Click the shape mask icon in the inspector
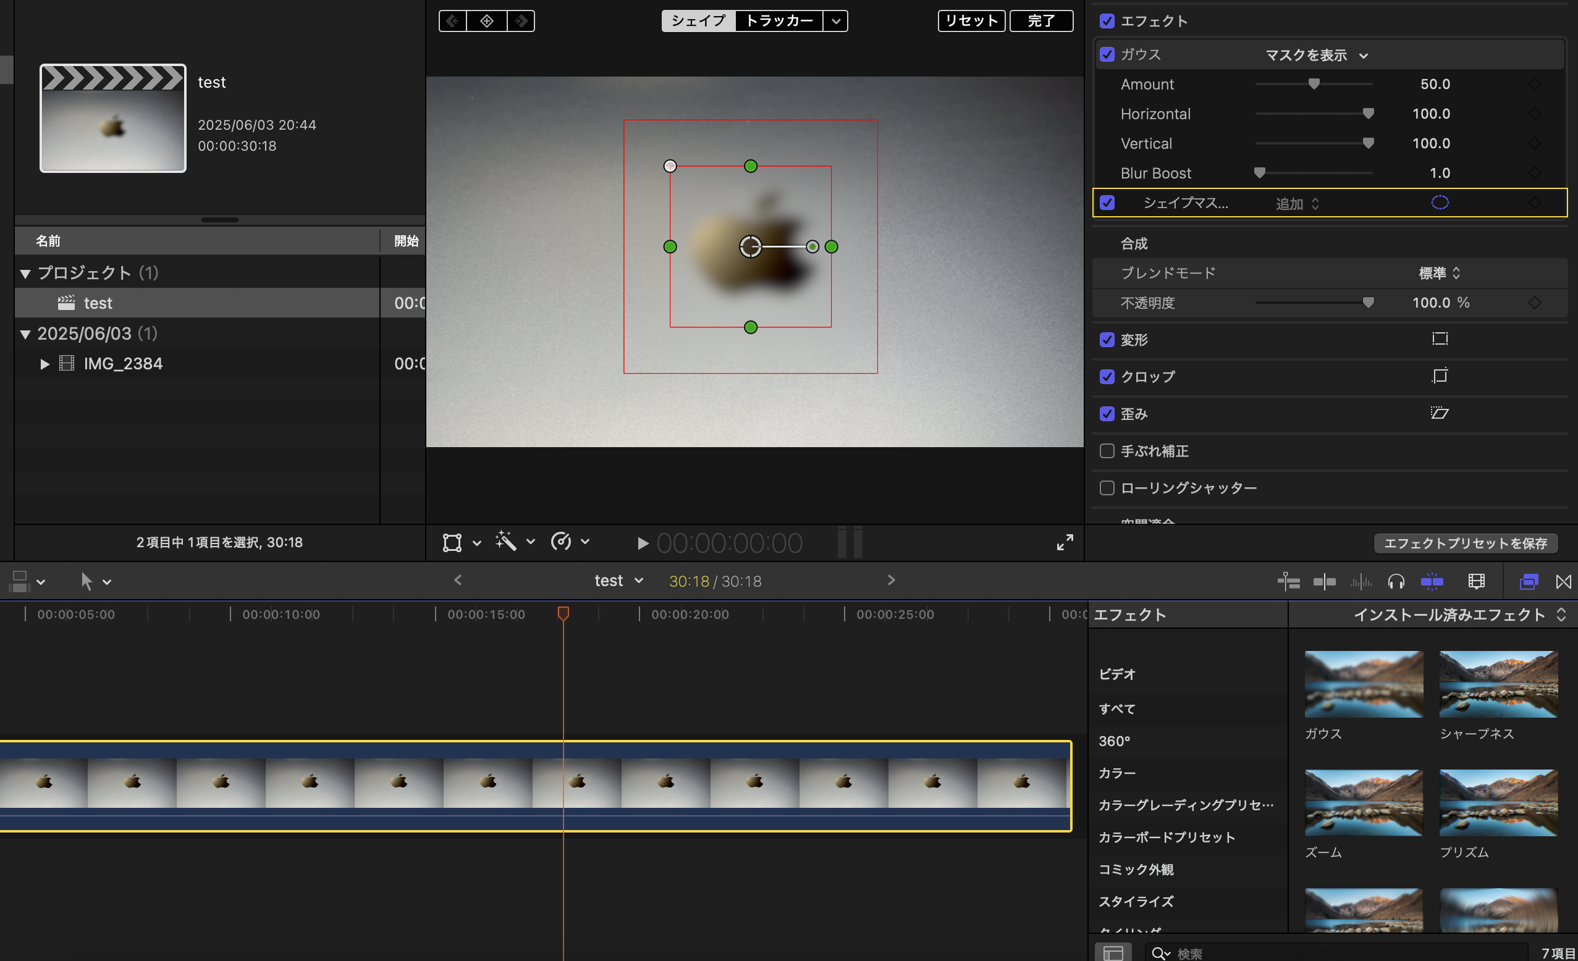This screenshot has height=961, width=1578. click(x=1440, y=203)
